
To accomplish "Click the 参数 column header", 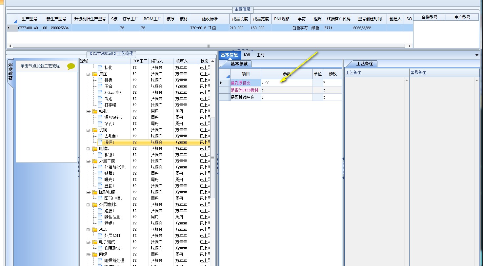I will point(287,74).
